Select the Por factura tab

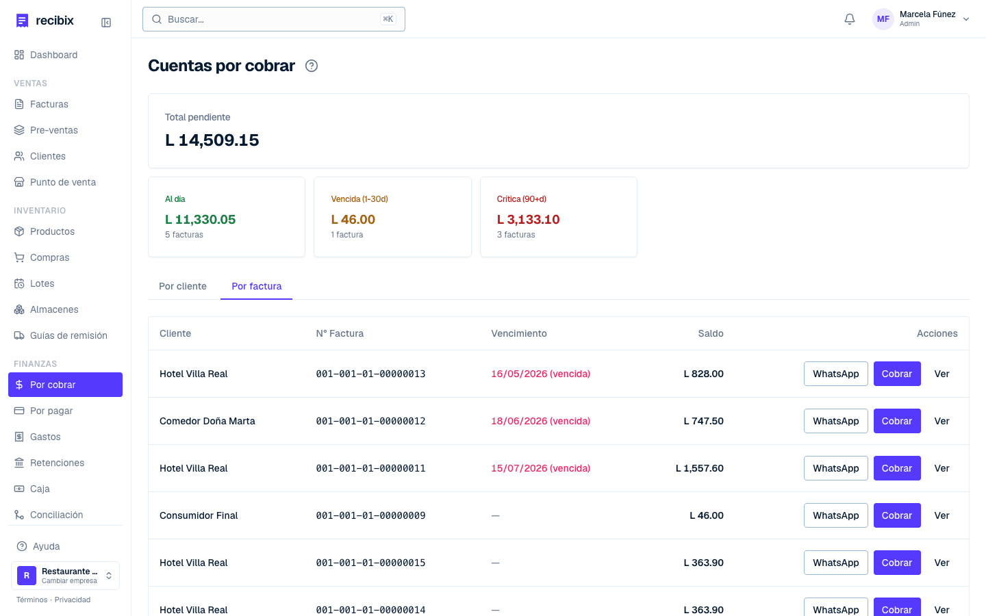pyautogui.click(x=257, y=286)
